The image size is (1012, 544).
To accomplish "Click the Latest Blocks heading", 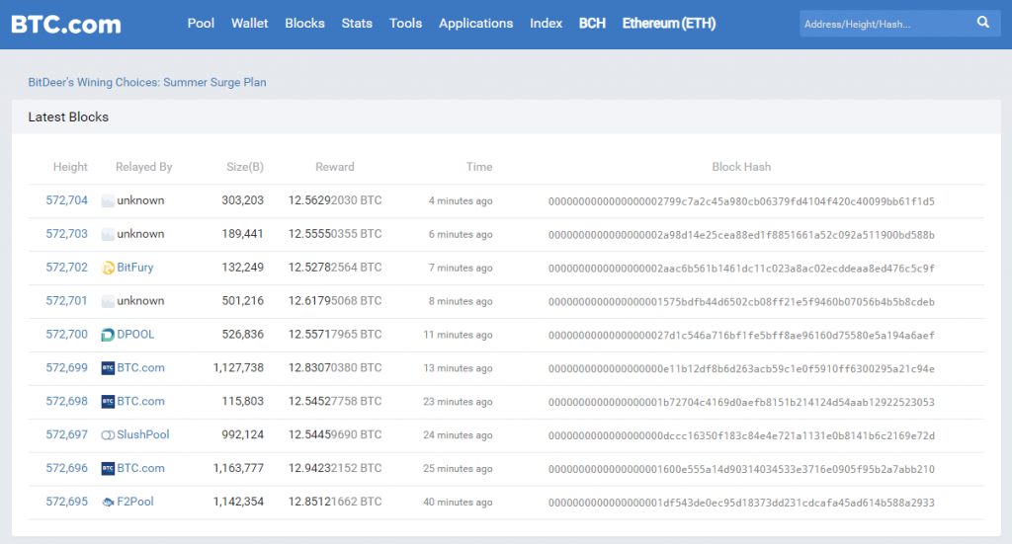I will coord(68,117).
